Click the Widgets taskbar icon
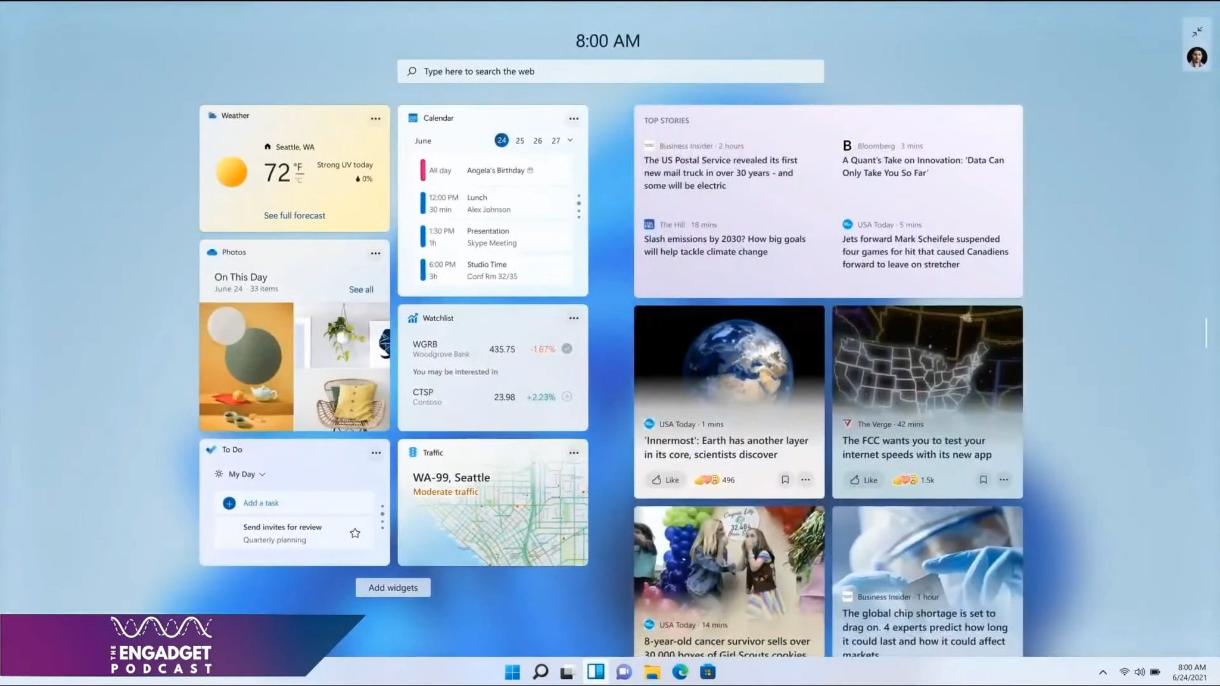Viewport: 1220px width, 686px height. [595, 672]
